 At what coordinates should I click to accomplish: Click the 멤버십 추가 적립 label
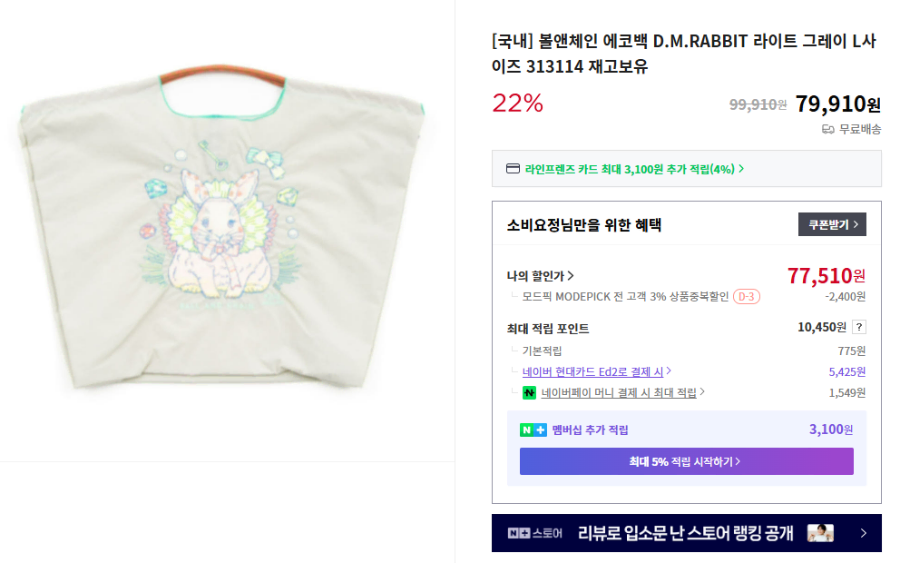click(x=590, y=430)
